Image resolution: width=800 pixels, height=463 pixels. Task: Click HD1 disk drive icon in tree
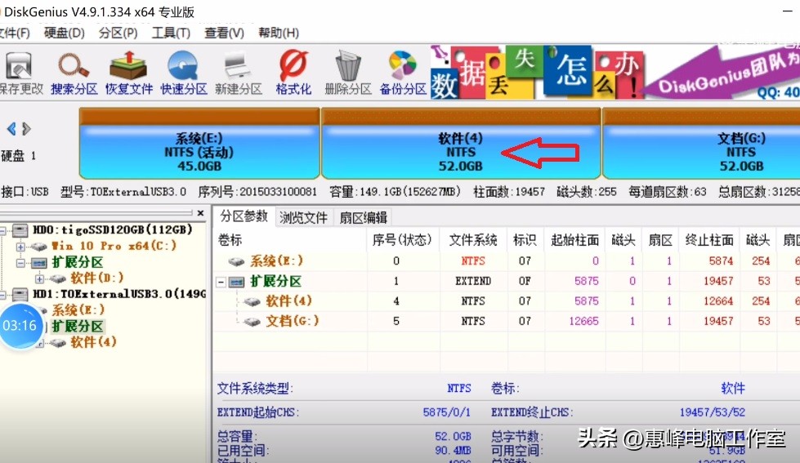tap(20, 295)
